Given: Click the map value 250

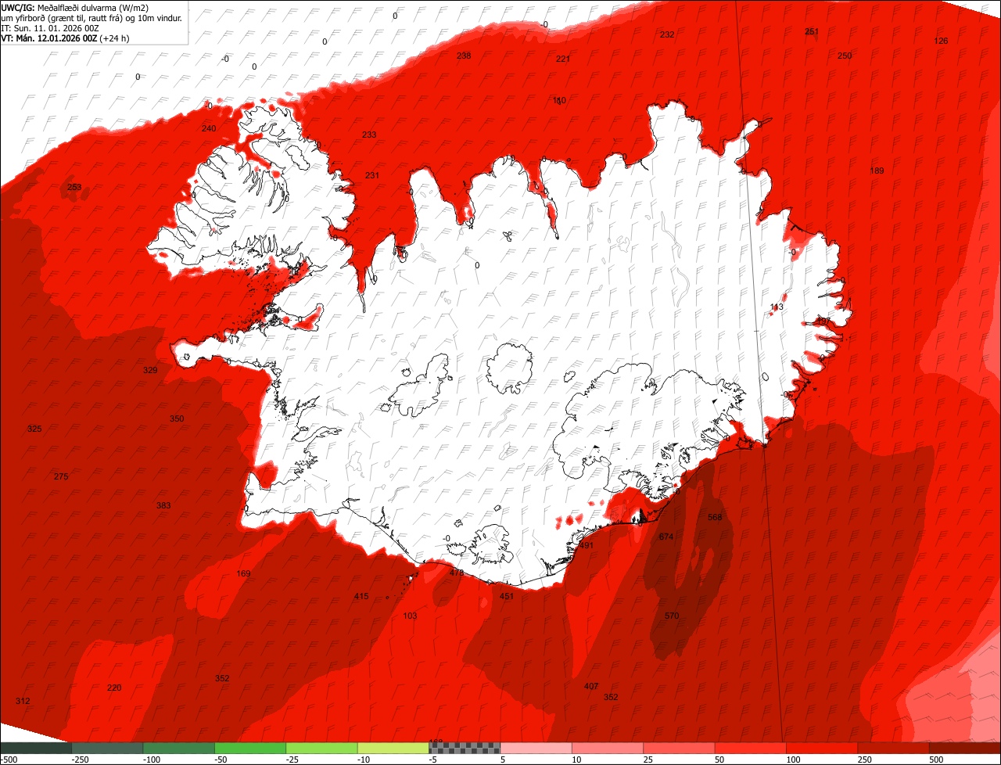Looking at the screenshot, I should (845, 56).
